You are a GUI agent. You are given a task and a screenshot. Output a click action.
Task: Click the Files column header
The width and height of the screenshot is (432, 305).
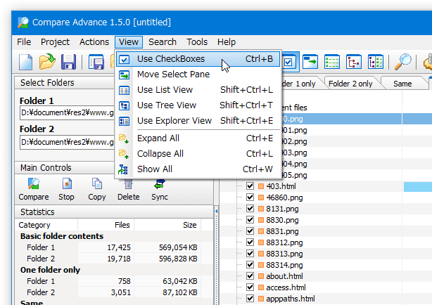point(106,225)
